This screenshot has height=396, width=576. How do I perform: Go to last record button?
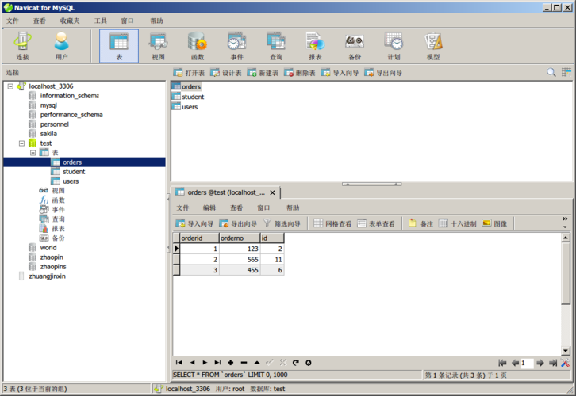point(218,363)
